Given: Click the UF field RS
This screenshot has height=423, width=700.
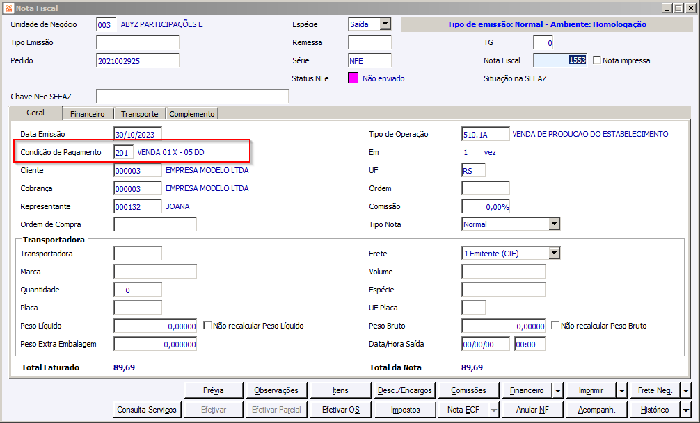Looking at the screenshot, I should coord(474,170).
